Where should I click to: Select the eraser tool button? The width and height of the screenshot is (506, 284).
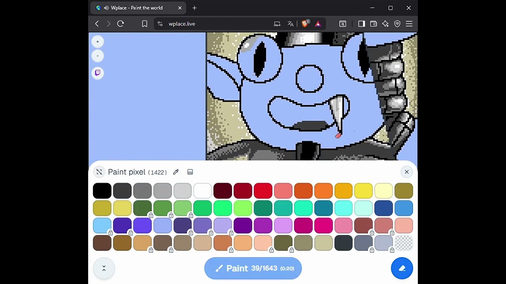[x=402, y=268]
